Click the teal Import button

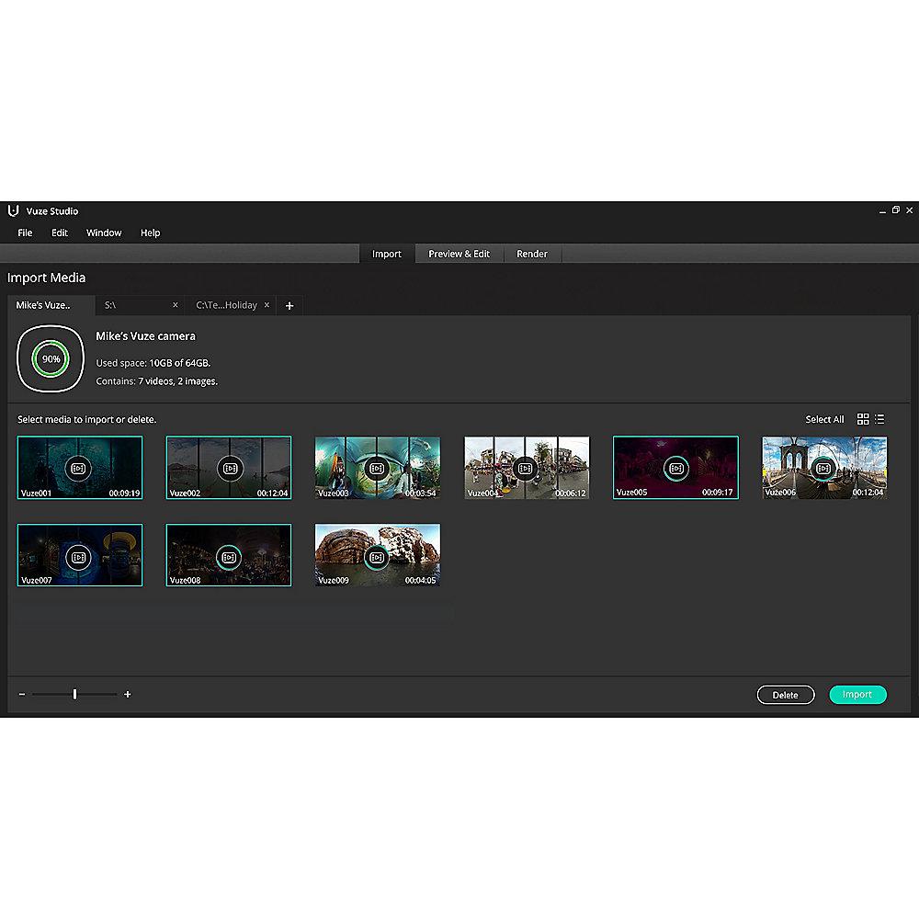(857, 695)
